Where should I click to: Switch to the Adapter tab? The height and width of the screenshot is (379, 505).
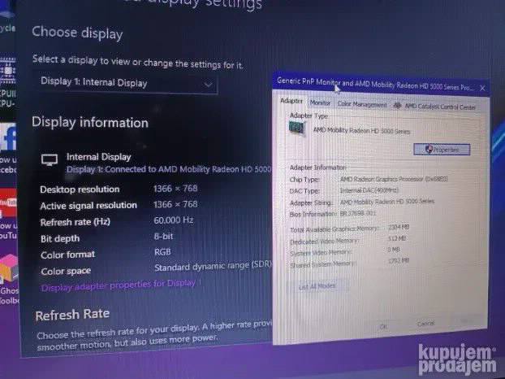(291, 101)
